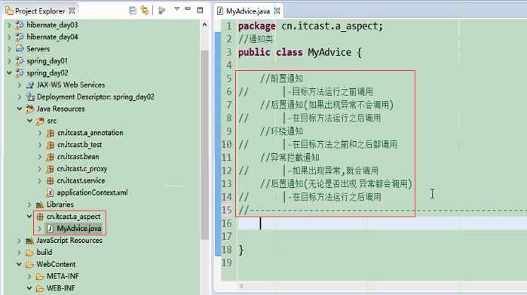Click 'public class MyAdvice {' code line

300,53
